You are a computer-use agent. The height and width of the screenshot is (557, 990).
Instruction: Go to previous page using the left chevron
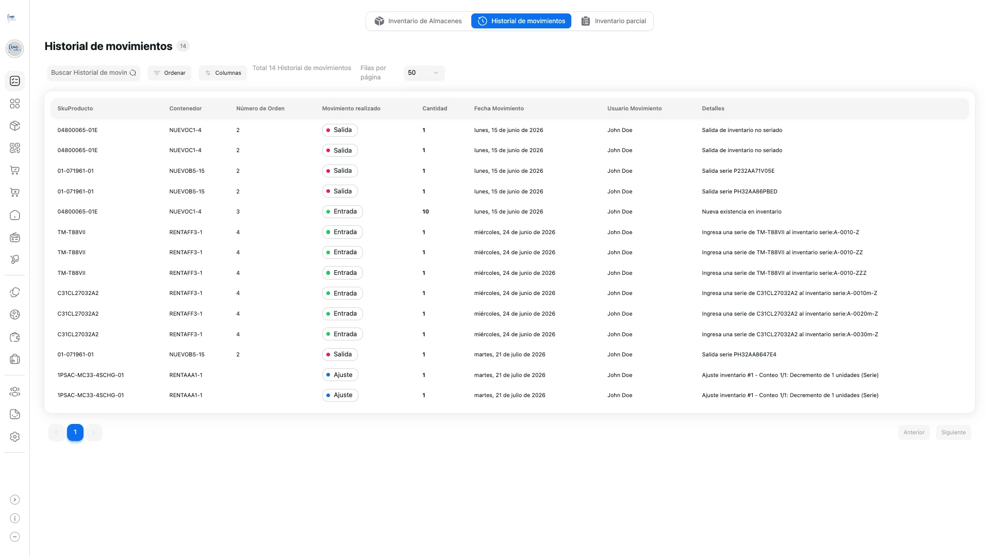click(x=56, y=432)
